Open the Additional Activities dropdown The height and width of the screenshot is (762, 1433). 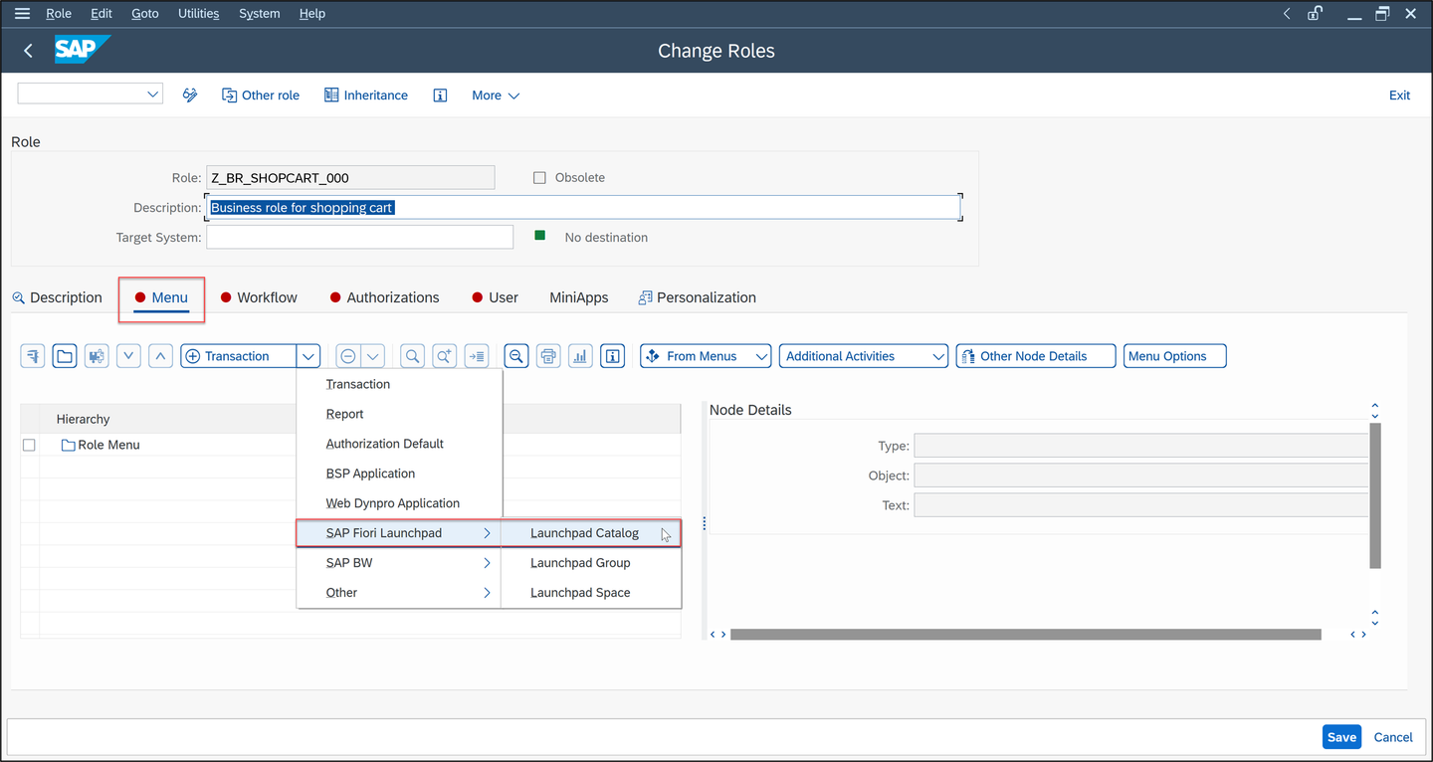click(x=864, y=356)
